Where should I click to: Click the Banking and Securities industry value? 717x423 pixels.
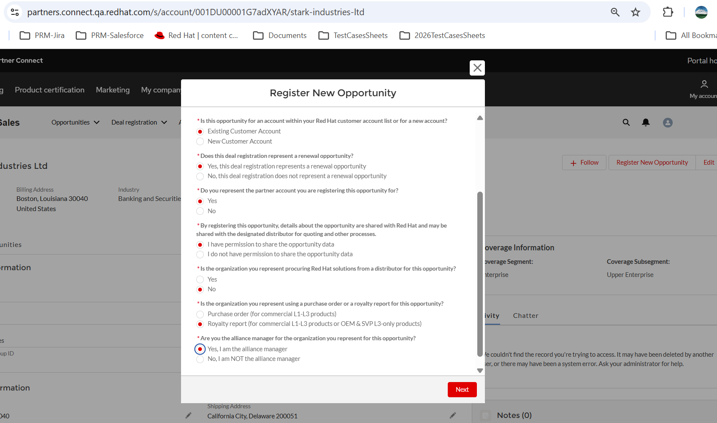click(x=149, y=199)
